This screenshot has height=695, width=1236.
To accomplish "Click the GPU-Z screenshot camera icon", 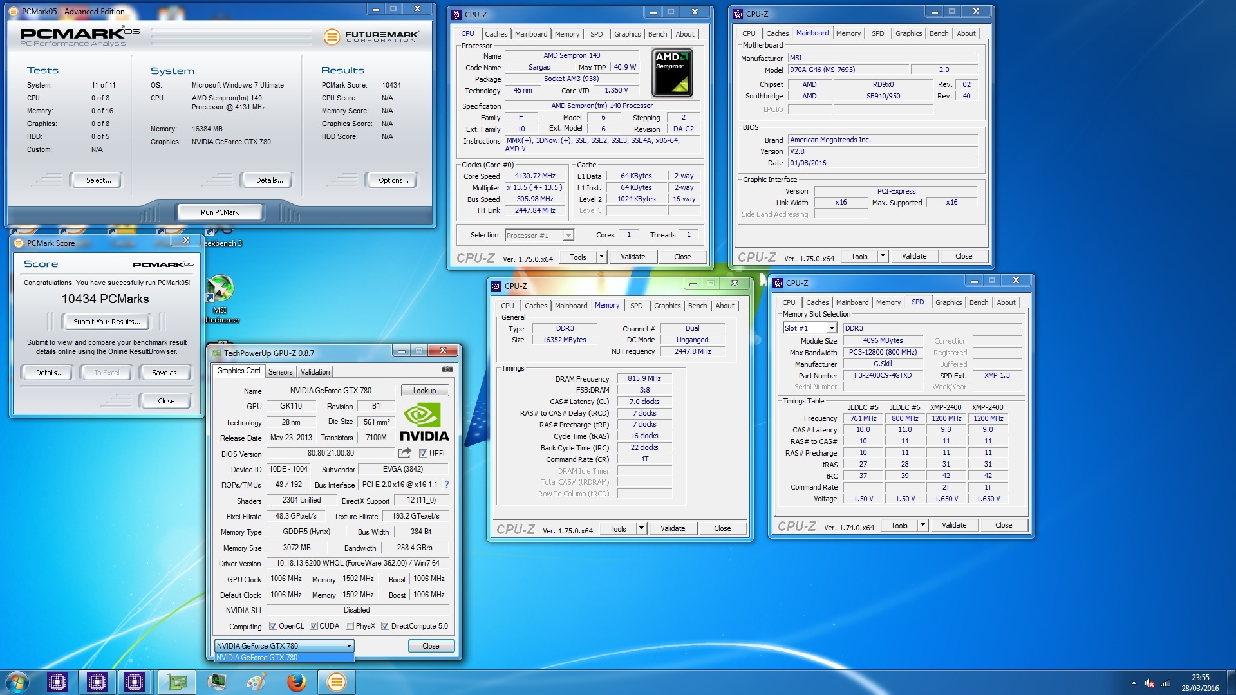I will [x=447, y=369].
